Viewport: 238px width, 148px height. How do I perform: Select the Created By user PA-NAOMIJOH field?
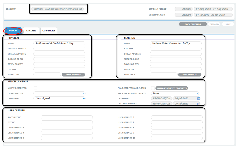(x=161, y=98)
